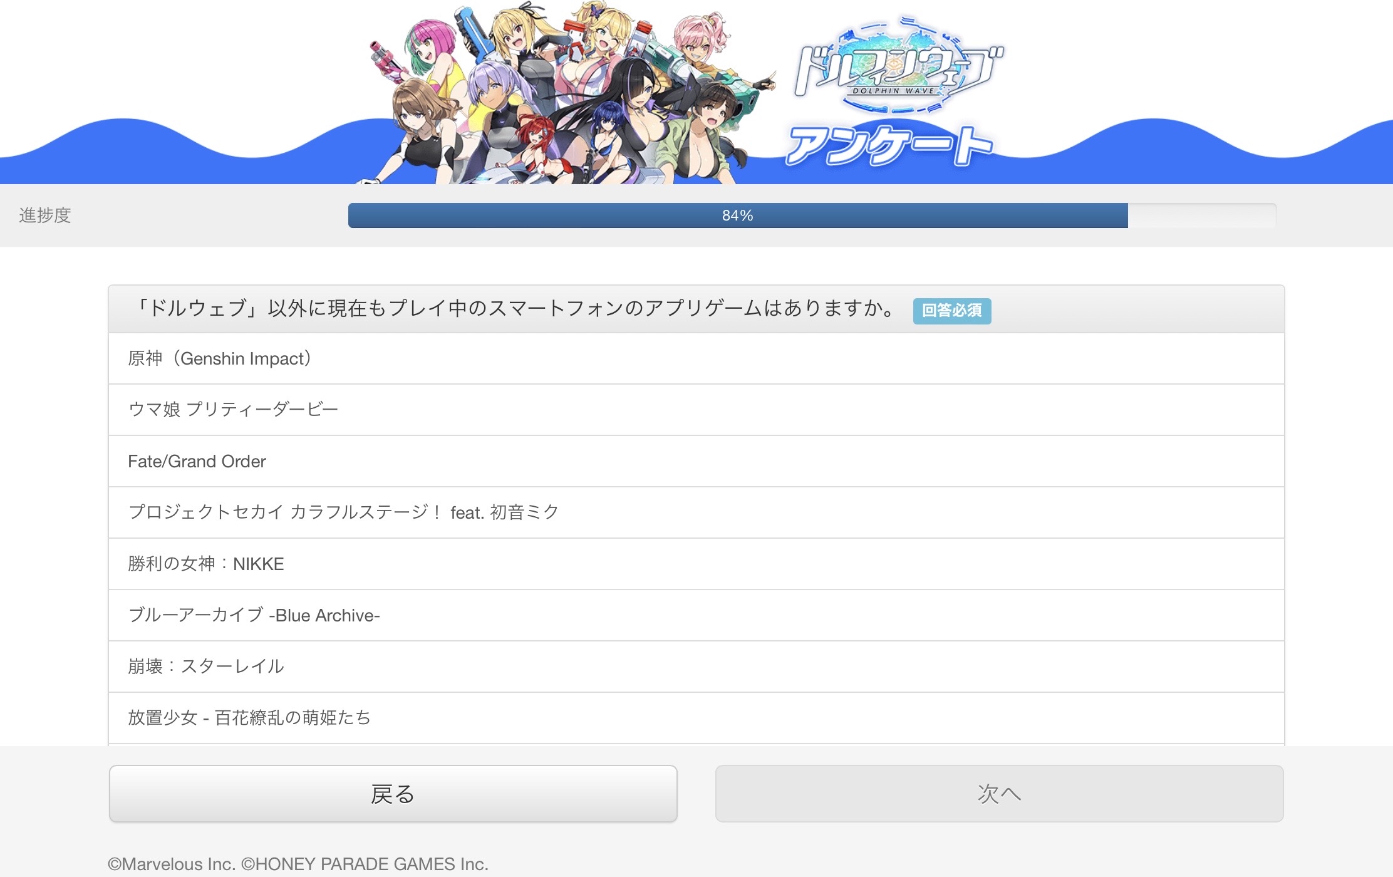Click the survey question header text
This screenshot has height=877, width=1393.
[x=515, y=308]
